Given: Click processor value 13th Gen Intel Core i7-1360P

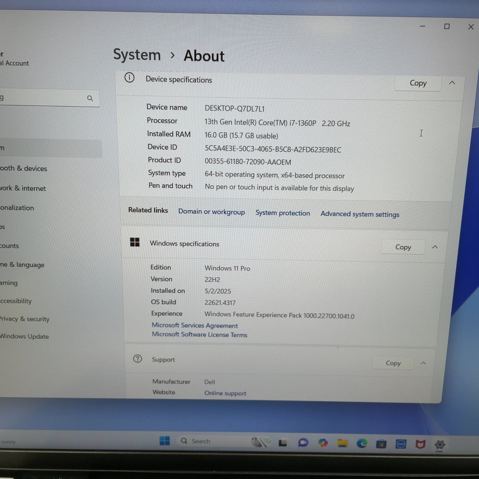Looking at the screenshot, I should pos(277,123).
